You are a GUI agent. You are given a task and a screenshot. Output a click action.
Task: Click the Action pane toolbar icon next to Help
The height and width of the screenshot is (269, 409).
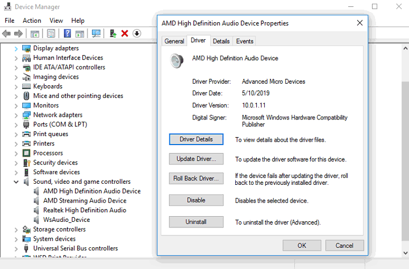(80, 34)
